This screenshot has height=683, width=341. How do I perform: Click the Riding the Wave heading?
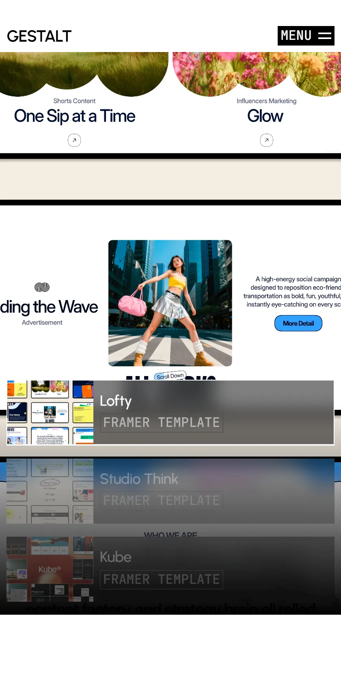(x=49, y=307)
